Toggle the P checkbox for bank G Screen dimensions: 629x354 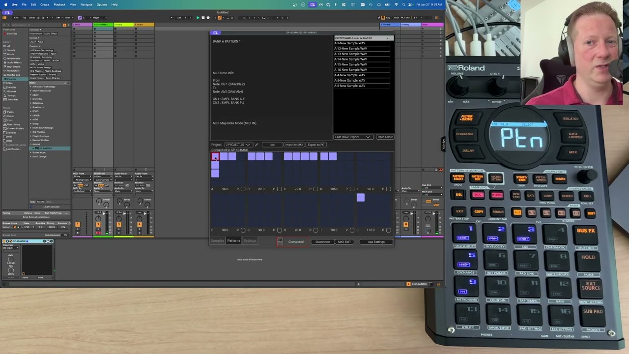click(x=279, y=230)
